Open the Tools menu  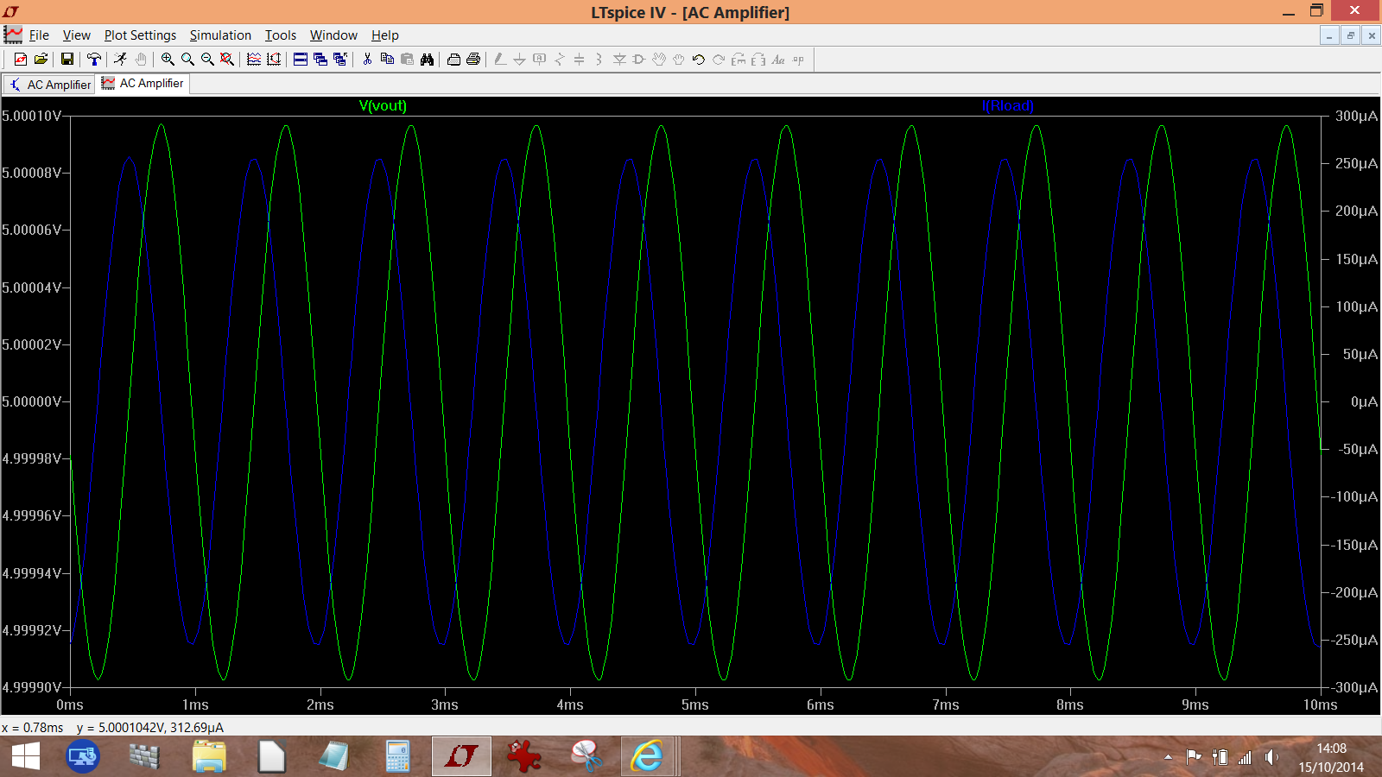coord(280,35)
